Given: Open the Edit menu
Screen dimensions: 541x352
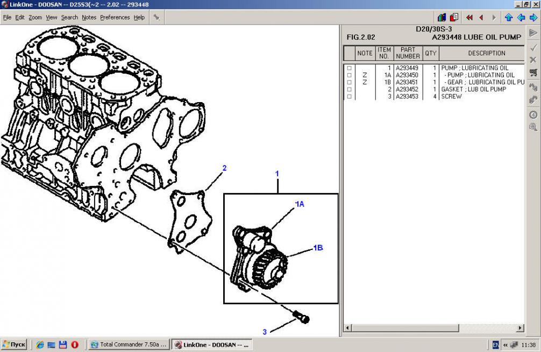Looking at the screenshot, I should (x=20, y=17).
